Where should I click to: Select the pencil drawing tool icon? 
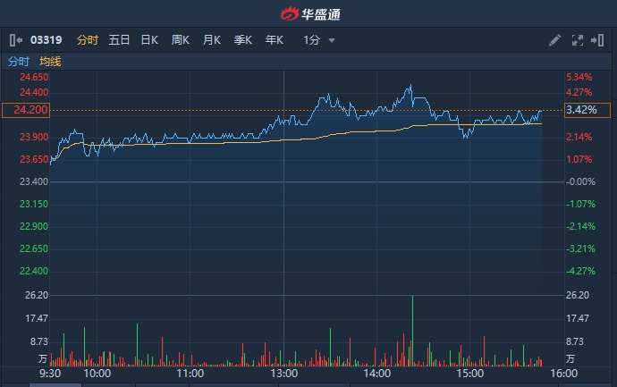tap(554, 40)
